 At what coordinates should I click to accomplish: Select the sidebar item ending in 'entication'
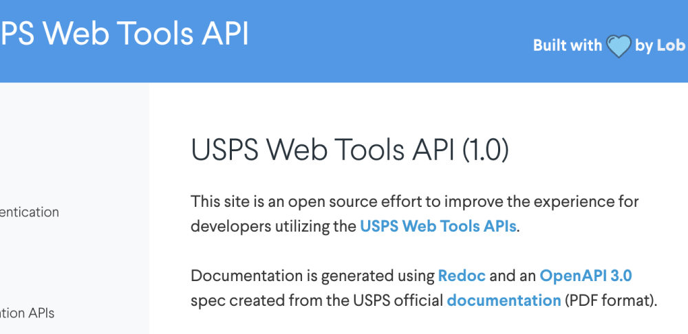(x=30, y=212)
